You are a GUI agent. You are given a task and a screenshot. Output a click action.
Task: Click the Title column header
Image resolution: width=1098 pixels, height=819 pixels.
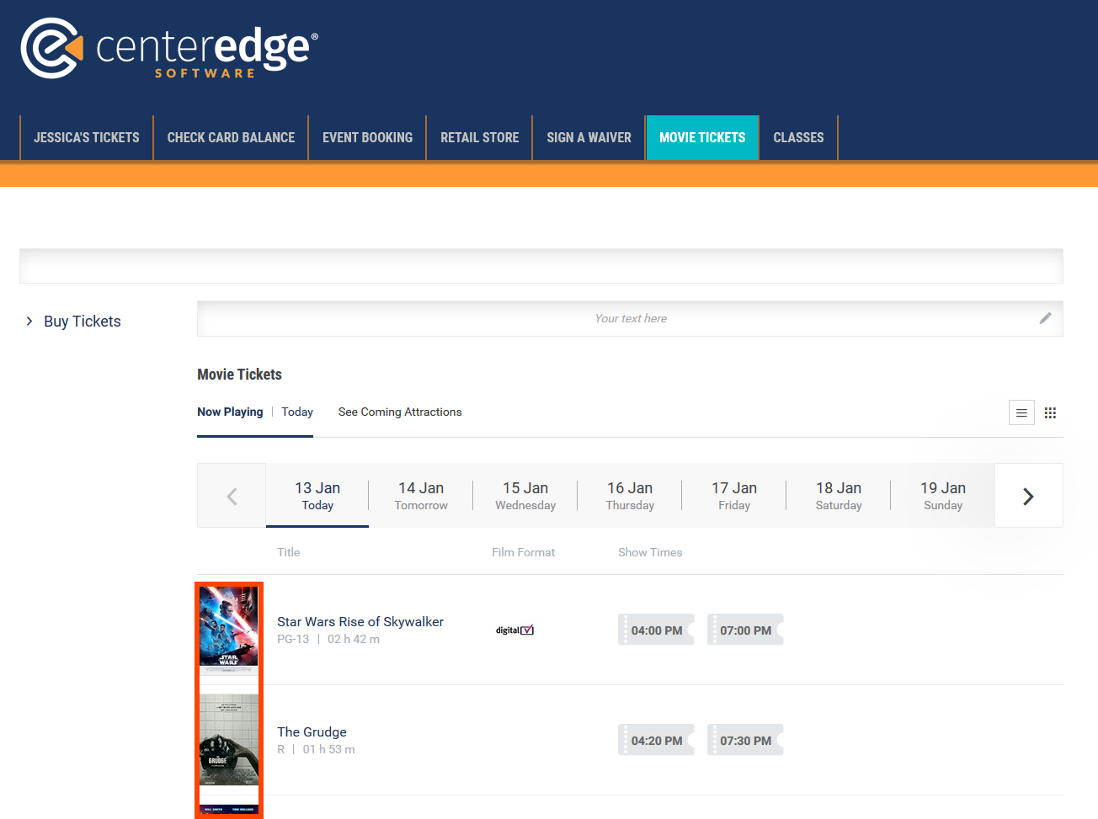click(x=289, y=552)
